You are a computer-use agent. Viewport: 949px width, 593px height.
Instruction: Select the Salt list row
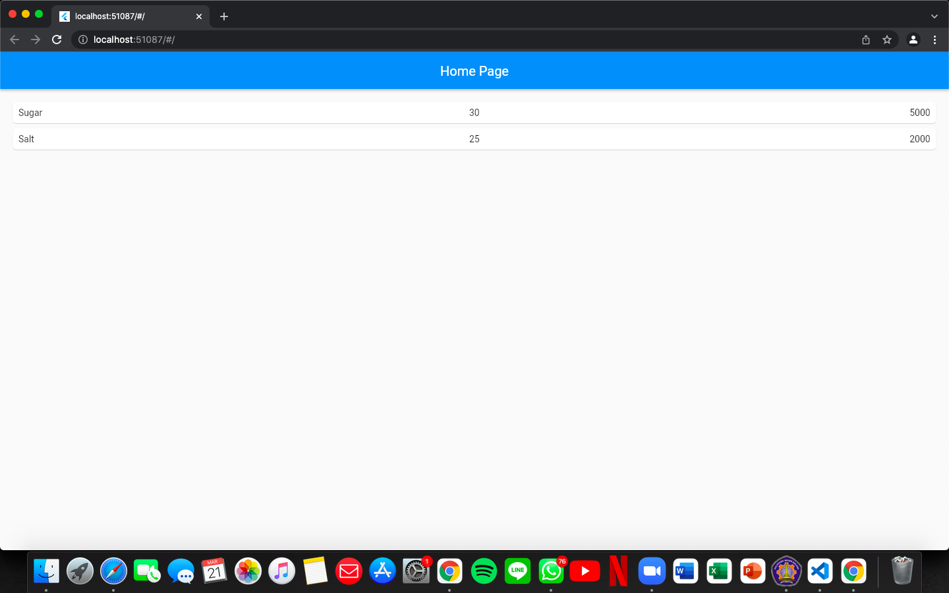click(474, 139)
